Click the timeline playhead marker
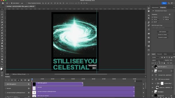This screenshot has width=175, height=98. click(x=32, y=79)
